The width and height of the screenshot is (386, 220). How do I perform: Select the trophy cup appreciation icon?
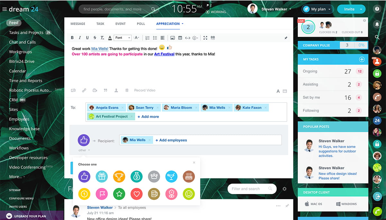pos(119,176)
